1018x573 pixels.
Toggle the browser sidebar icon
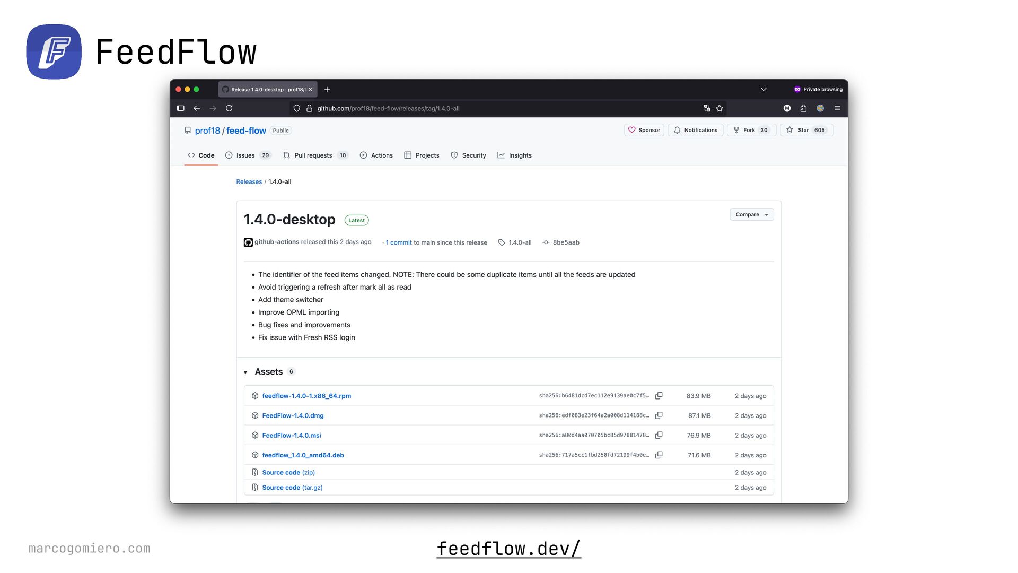(x=180, y=108)
